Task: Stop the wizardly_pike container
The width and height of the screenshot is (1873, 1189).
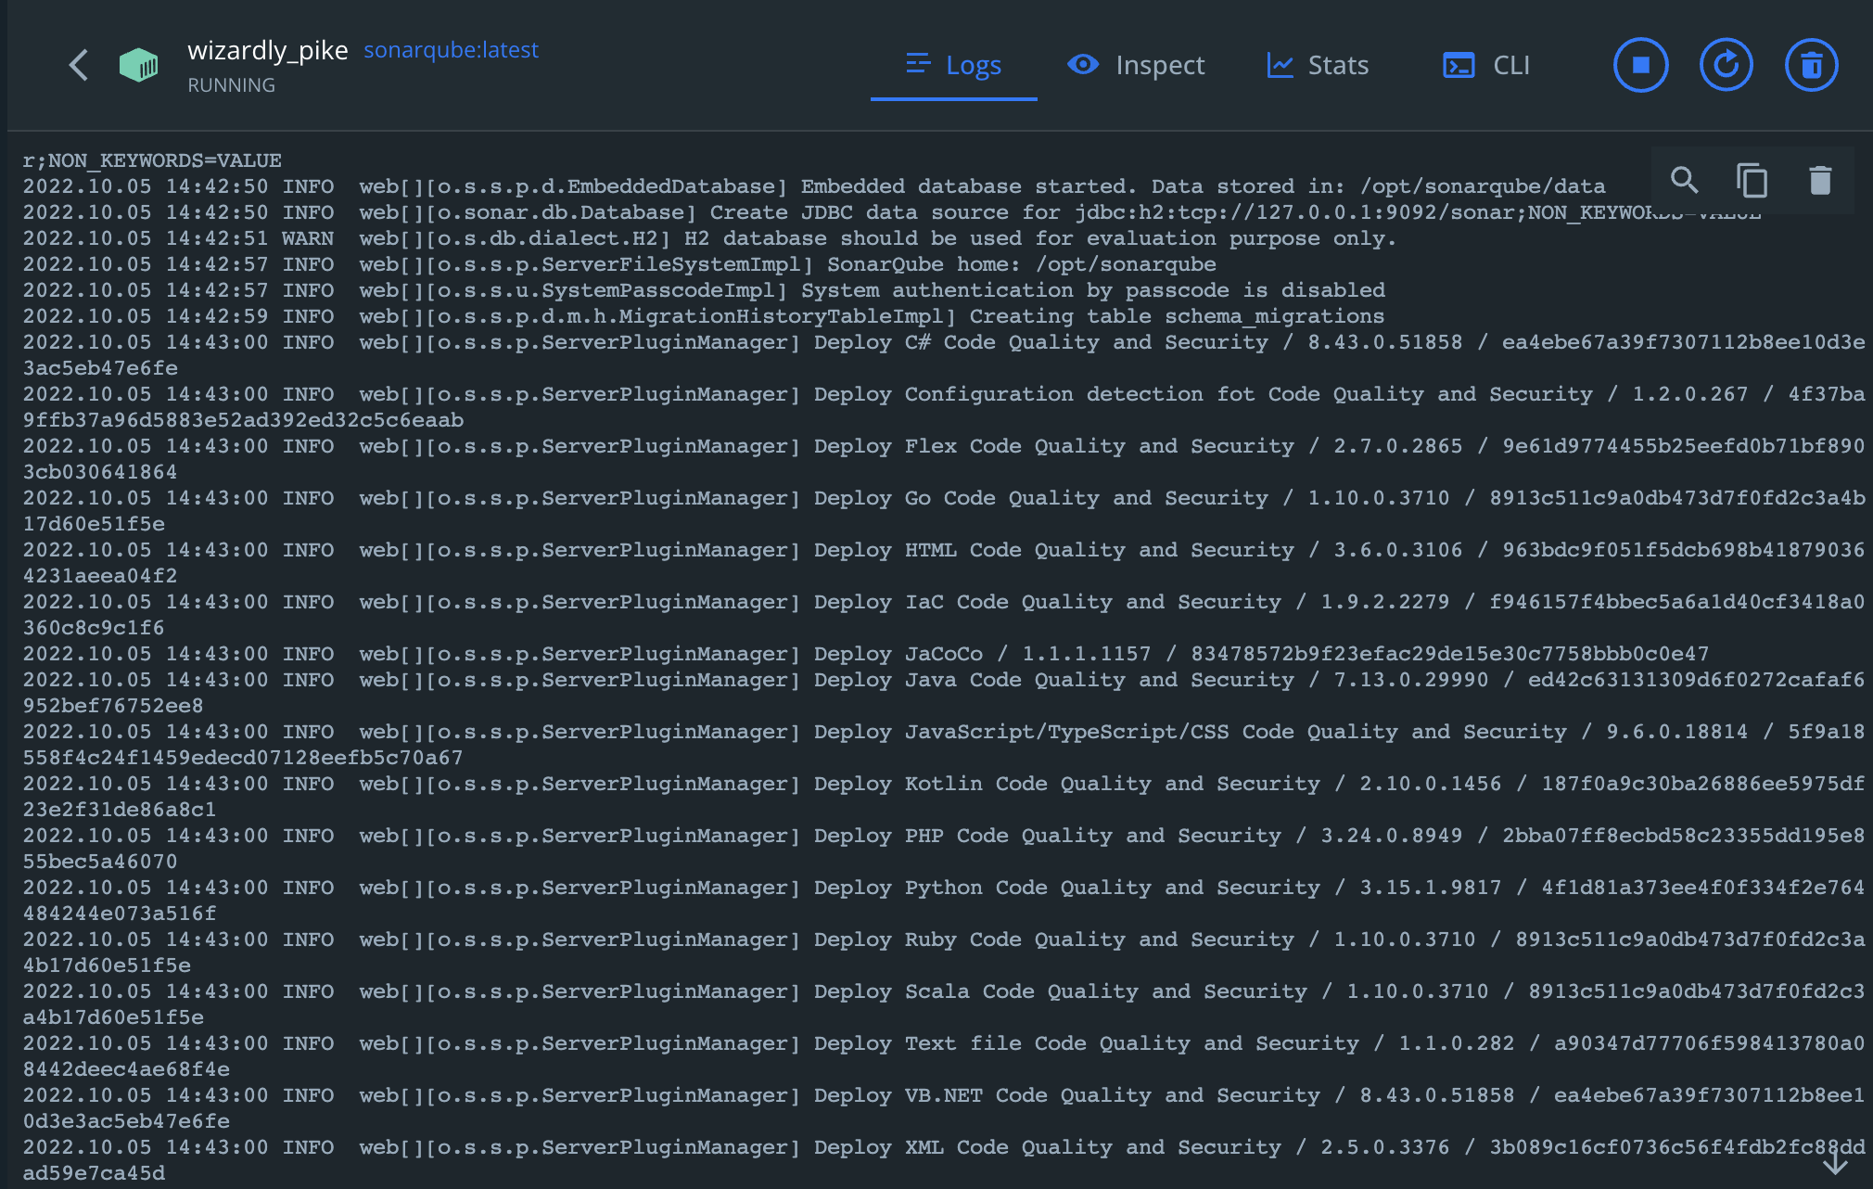Action: tap(1640, 65)
